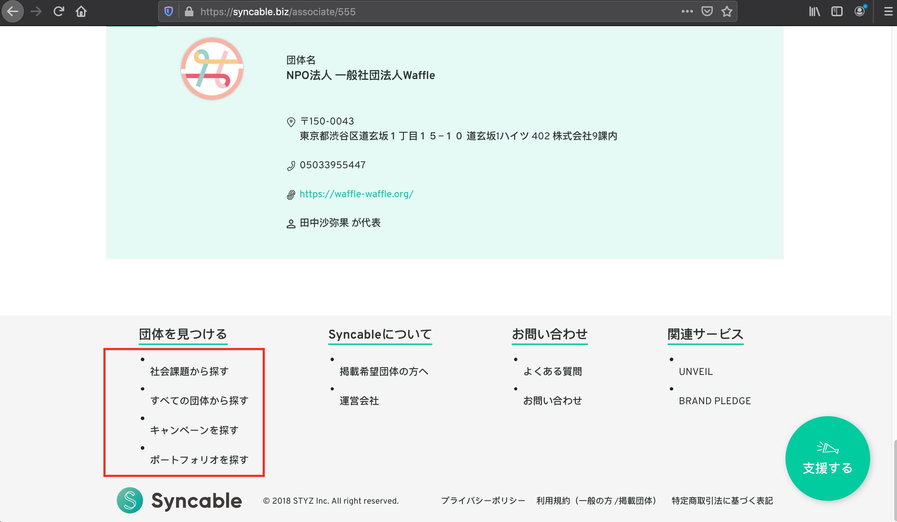The height and width of the screenshot is (522, 897).
Task: Open the page actions three-dot menu
Action: point(687,11)
